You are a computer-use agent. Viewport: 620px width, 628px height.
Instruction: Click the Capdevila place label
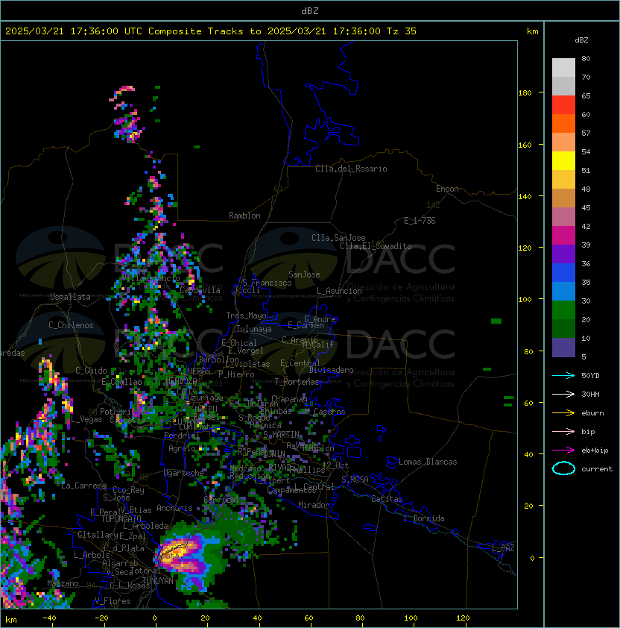tap(200, 290)
